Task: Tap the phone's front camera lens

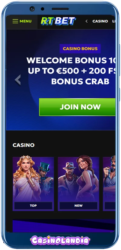Action: (x=32, y=8)
